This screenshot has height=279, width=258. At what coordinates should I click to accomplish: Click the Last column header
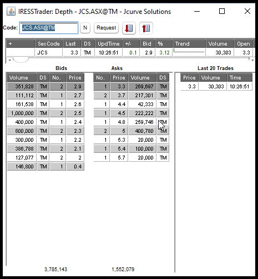point(72,44)
